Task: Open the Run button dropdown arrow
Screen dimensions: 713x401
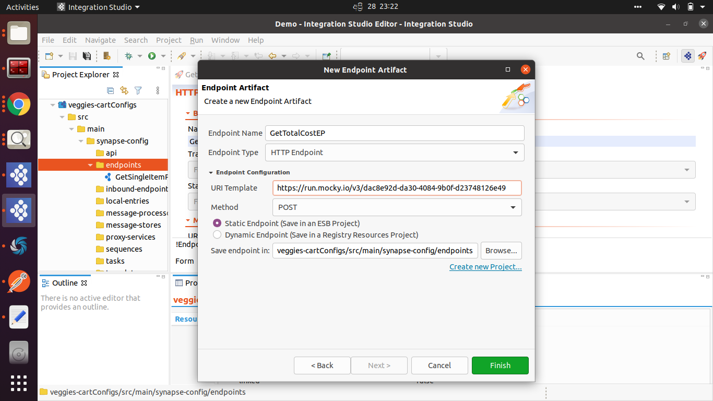Action: [x=163, y=56]
